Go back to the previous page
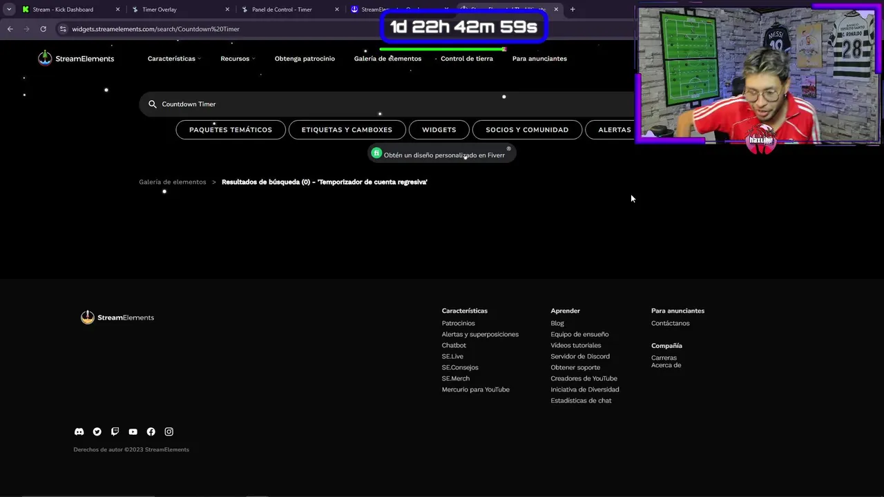This screenshot has width=884, height=497. click(x=10, y=29)
